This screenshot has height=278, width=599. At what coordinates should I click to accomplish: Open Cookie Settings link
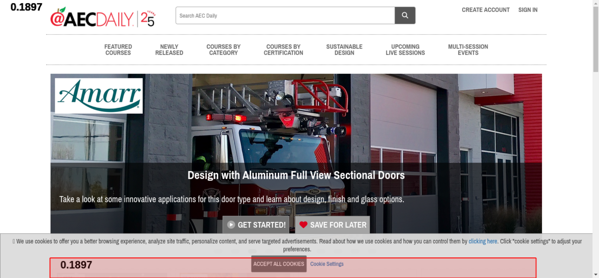click(327, 264)
